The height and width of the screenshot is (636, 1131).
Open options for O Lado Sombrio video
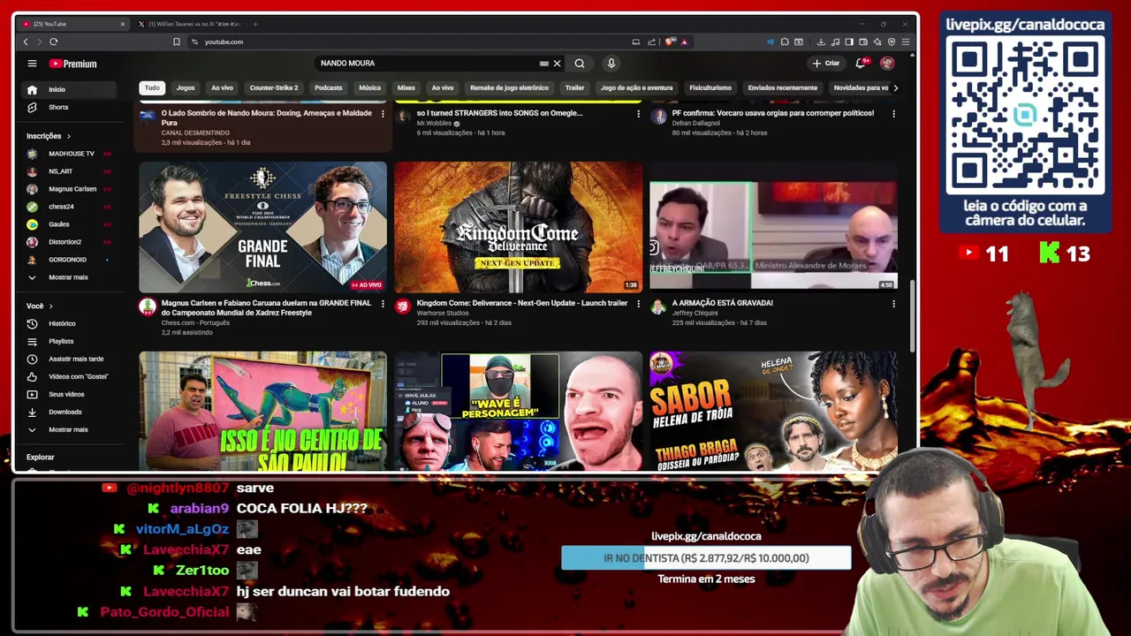383,114
